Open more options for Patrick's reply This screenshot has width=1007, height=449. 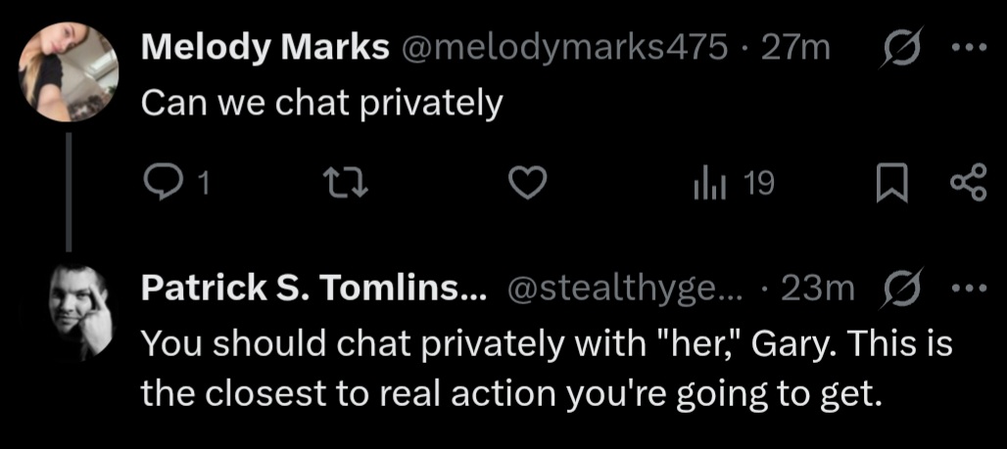(969, 288)
